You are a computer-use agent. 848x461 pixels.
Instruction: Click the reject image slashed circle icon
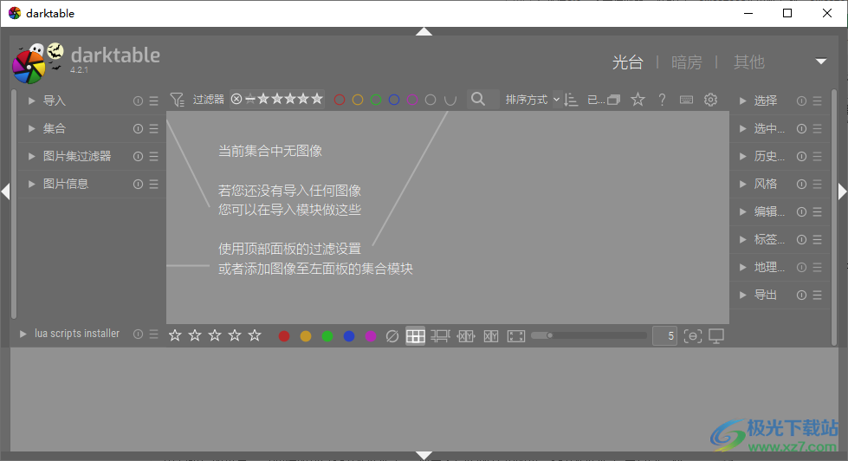pyautogui.click(x=392, y=336)
